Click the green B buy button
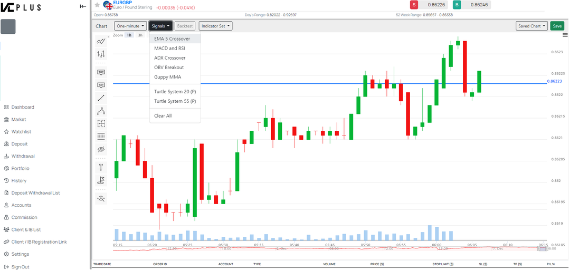 457,5
